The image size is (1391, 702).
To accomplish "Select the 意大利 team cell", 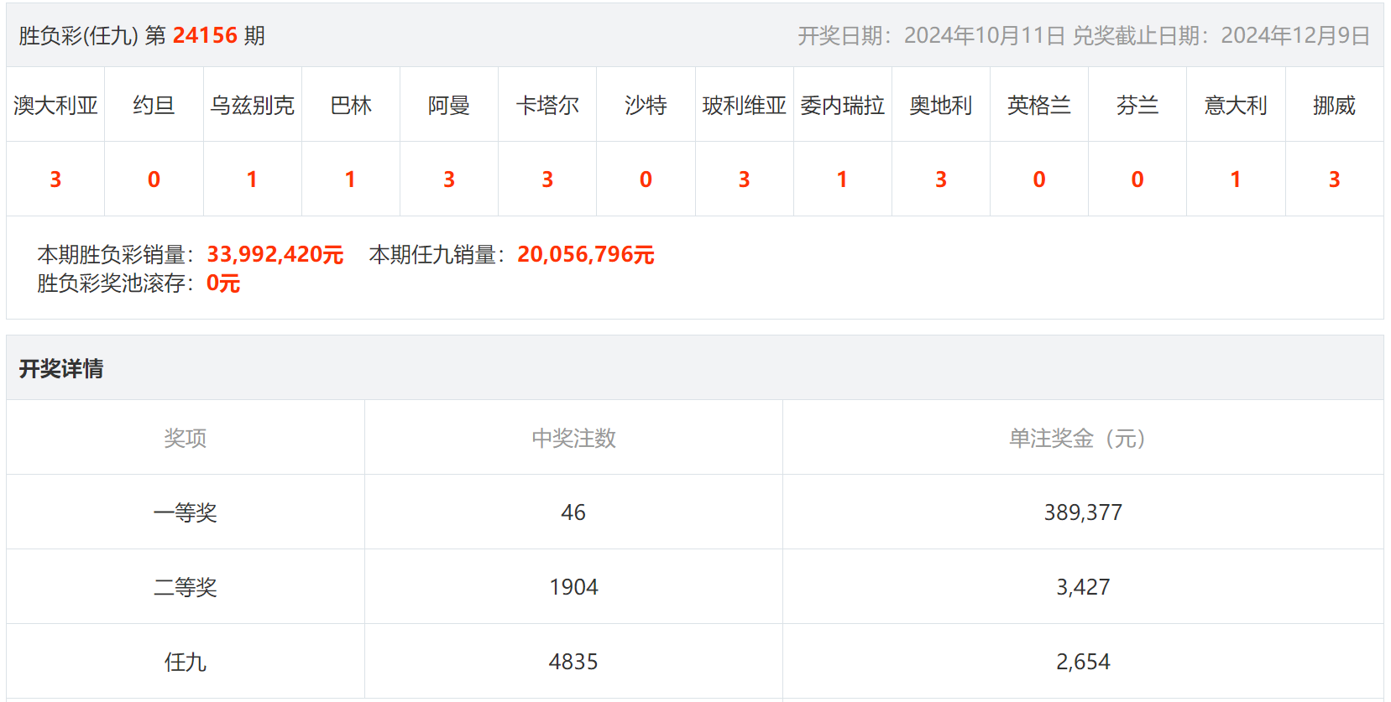I will tap(1236, 105).
